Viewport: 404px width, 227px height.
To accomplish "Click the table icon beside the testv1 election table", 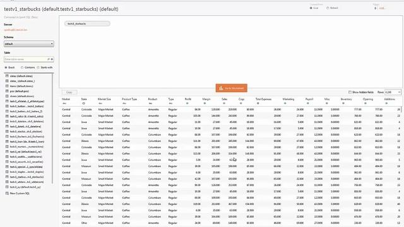I will click(x=7, y=131).
